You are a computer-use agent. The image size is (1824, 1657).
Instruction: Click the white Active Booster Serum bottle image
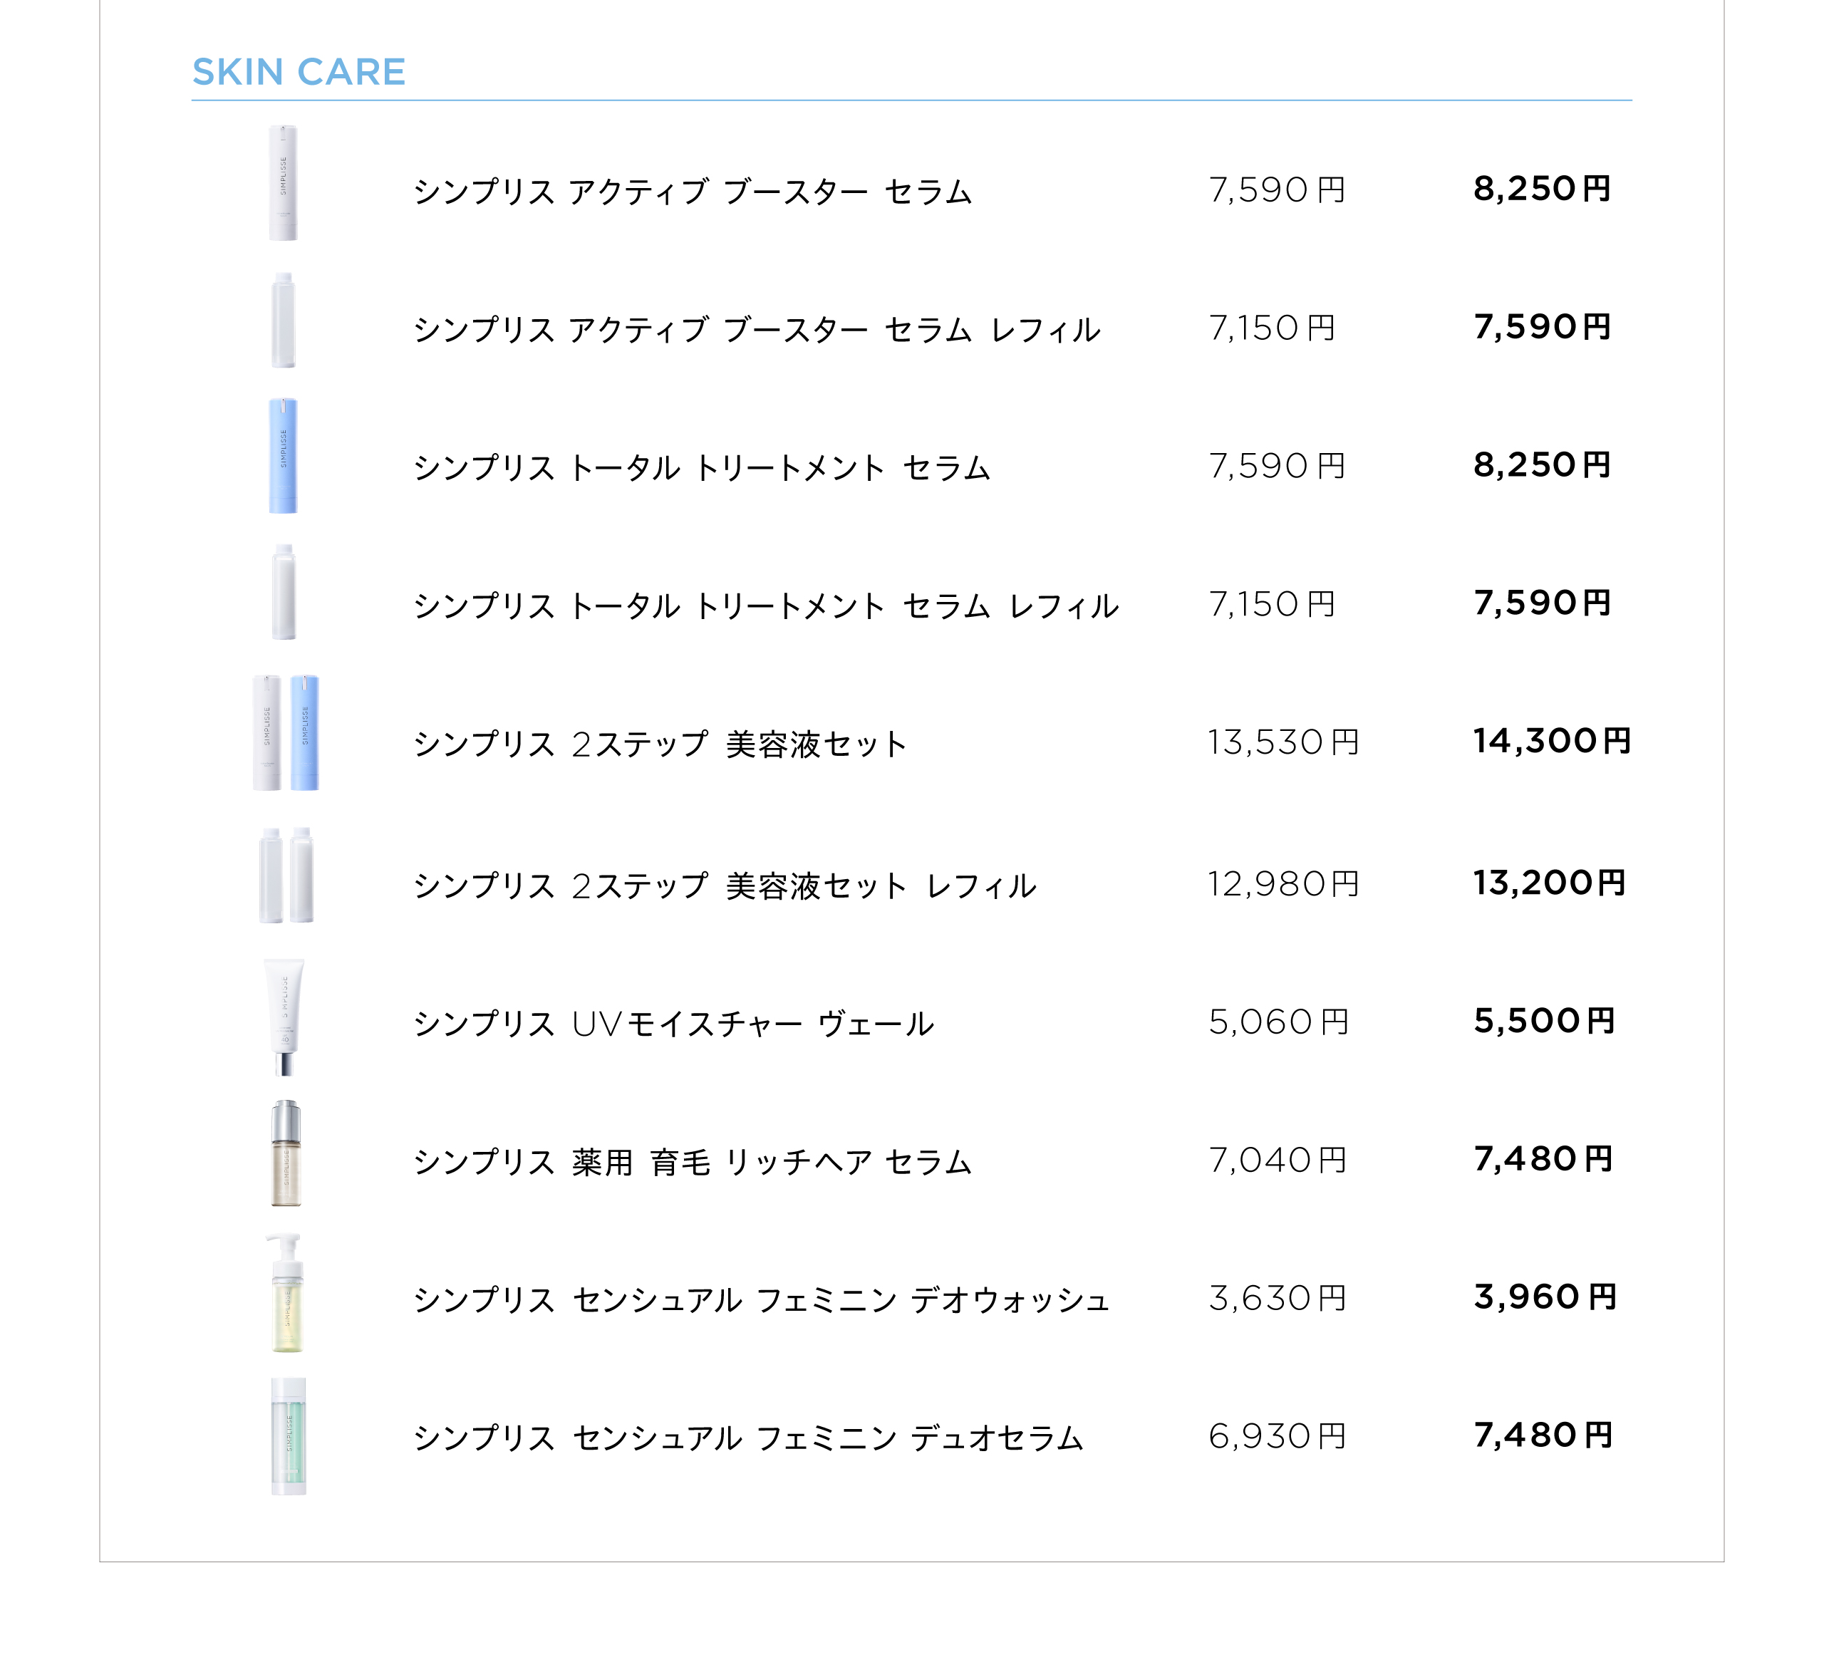point(283,184)
